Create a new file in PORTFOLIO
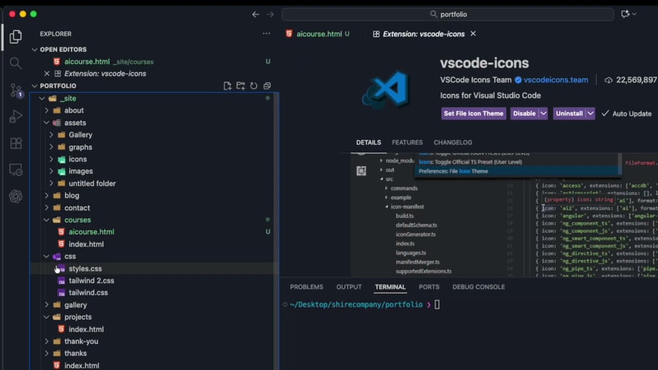Viewport: 658px width, 370px height. coord(227,86)
